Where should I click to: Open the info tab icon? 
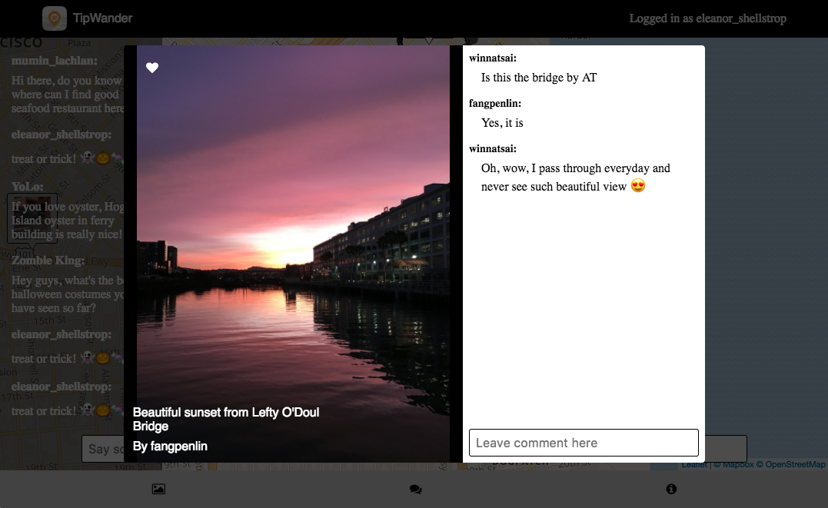pos(671,489)
